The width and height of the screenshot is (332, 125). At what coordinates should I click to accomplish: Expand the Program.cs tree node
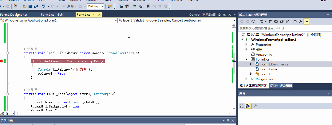246,79
